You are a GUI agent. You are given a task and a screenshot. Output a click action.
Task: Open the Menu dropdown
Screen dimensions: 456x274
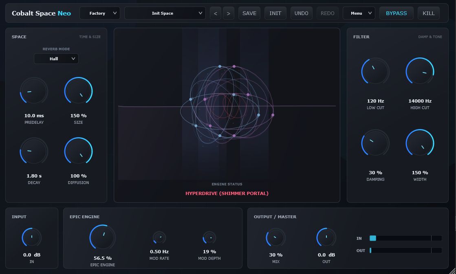pyautogui.click(x=359, y=13)
